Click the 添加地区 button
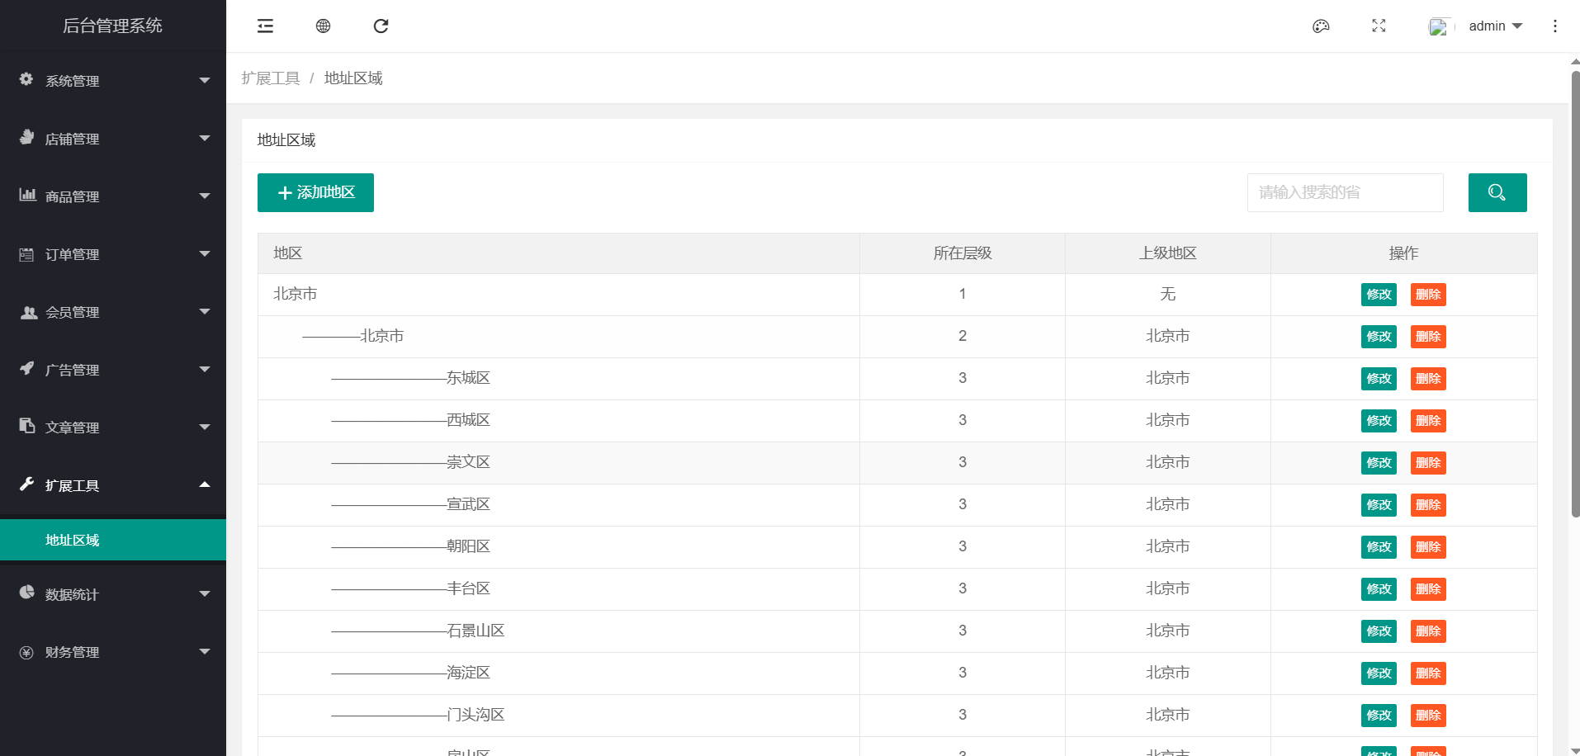1580x756 pixels. 315,192
